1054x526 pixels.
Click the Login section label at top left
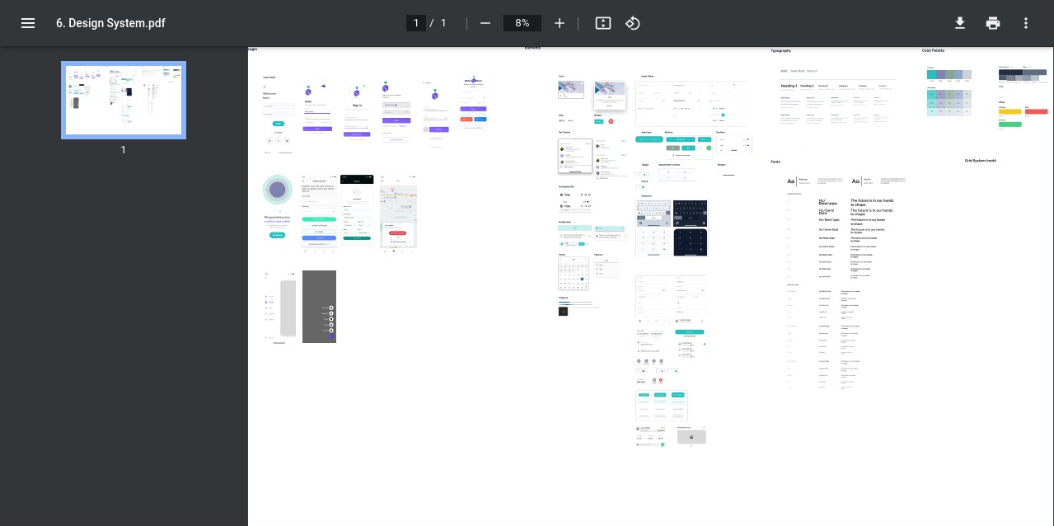pos(251,48)
